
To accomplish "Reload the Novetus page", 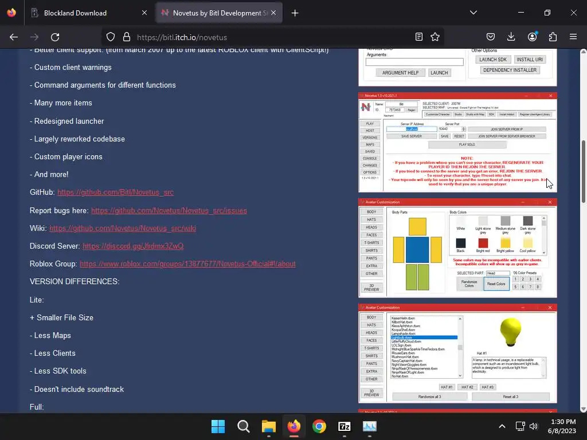I will pyautogui.click(x=55, y=37).
